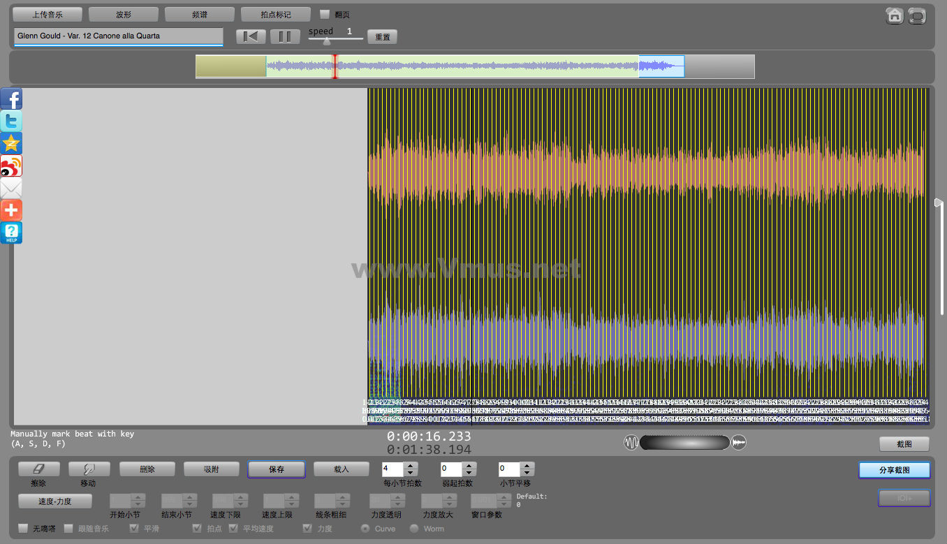
Task: Click the email envelope share icon
Action: click(11, 189)
